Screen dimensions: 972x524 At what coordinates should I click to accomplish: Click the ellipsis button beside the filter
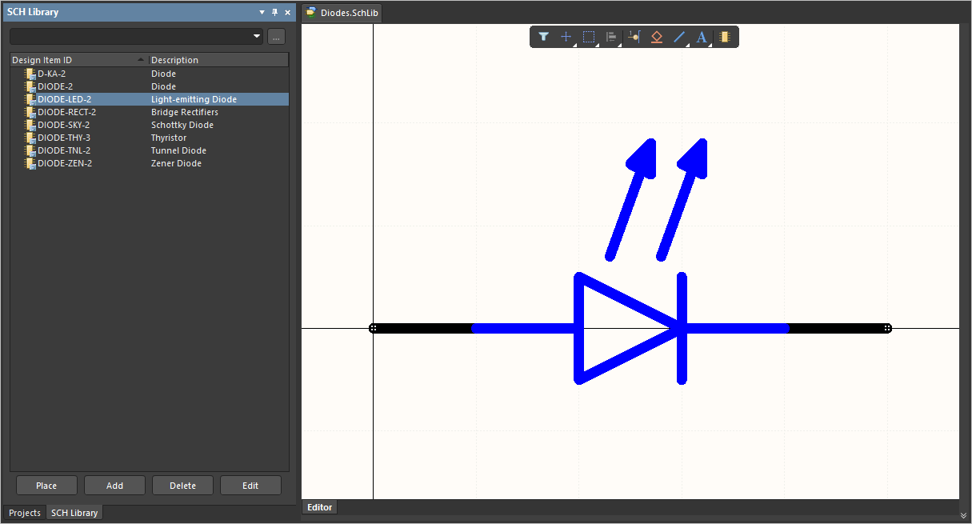[x=276, y=36]
